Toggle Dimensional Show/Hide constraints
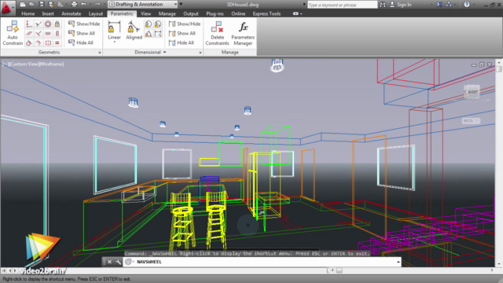This screenshot has height=283, width=503. (185, 24)
